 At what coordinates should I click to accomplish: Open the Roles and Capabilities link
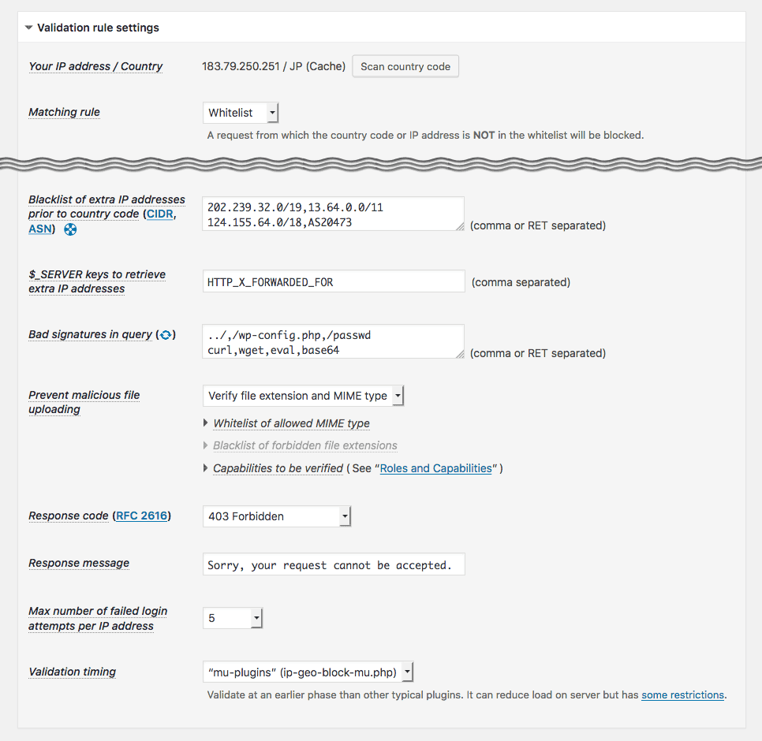[435, 468]
